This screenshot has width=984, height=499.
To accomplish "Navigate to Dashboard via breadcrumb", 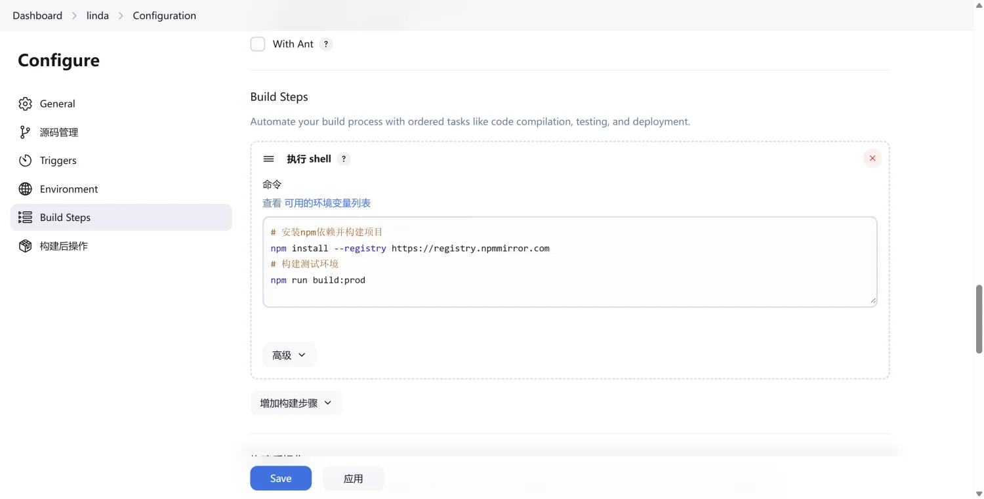I will [37, 15].
